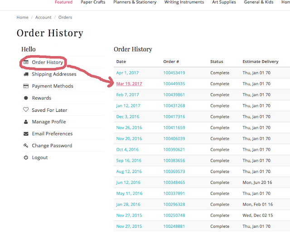The height and width of the screenshot is (245, 290).
Task: Open the Dec 3, 2016 order date
Action: point(128,117)
